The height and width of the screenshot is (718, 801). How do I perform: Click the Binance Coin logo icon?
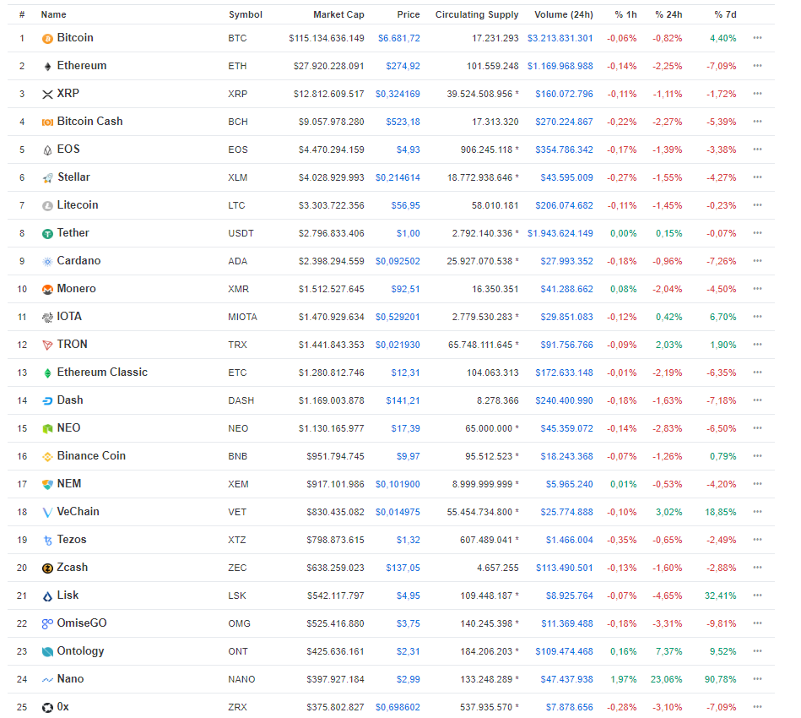[47, 457]
